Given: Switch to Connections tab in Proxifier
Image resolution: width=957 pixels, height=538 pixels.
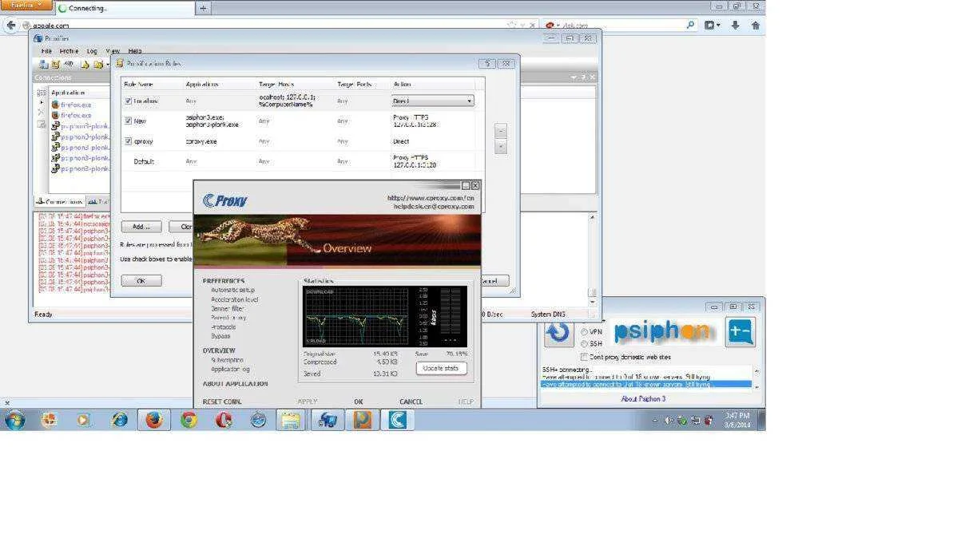Looking at the screenshot, I should pyautogui.click(x=59, y=201).
